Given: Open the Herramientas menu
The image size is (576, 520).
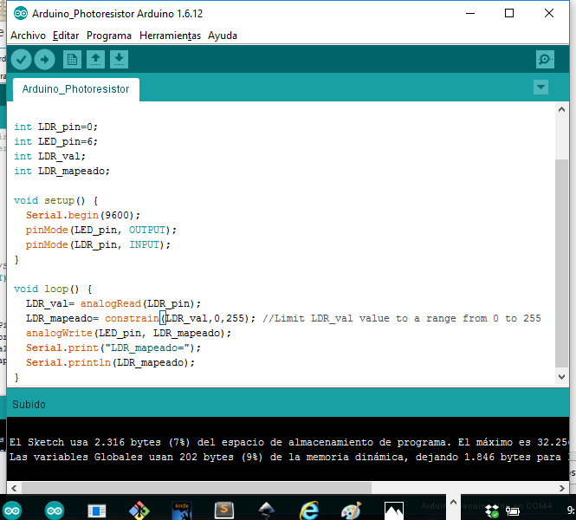Looking at the screenshot, I should click(x=170, y=36).
